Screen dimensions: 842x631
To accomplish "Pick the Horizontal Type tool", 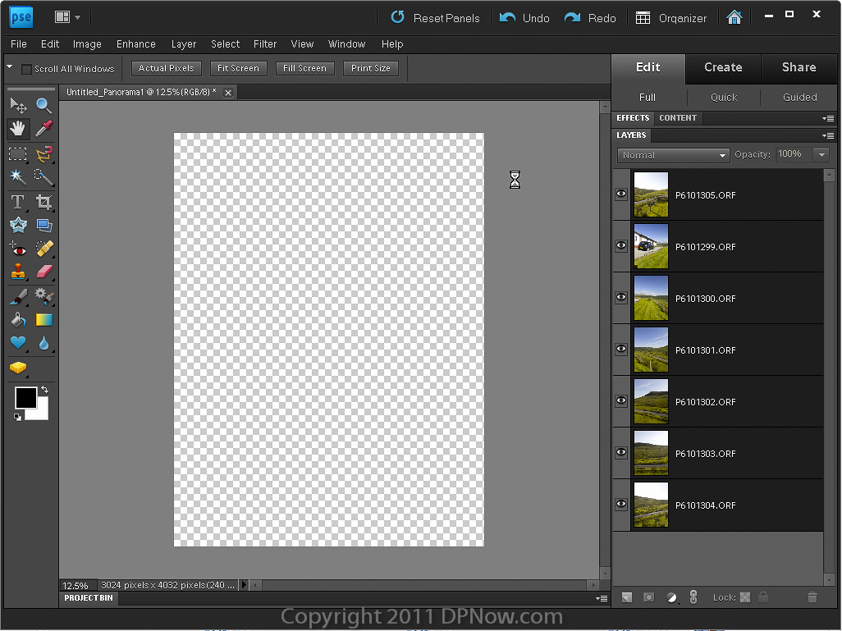I will (18, 202).
